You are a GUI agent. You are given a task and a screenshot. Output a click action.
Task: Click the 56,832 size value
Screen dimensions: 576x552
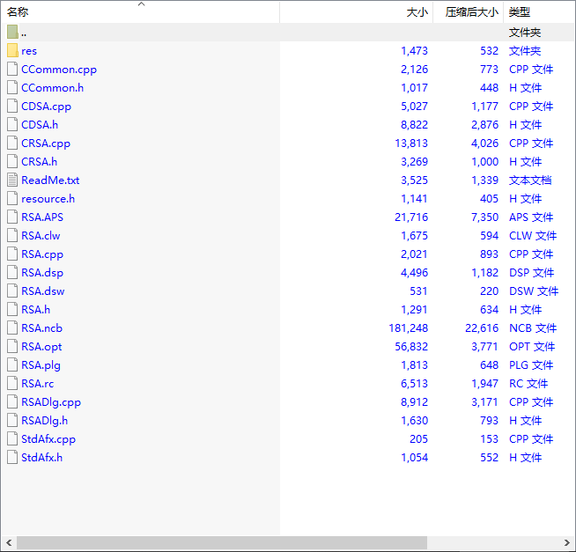coord(411,347)
